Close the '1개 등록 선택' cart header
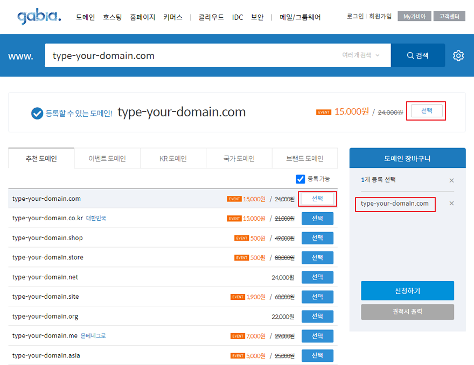The image size is (474, 365). (451, 180)
